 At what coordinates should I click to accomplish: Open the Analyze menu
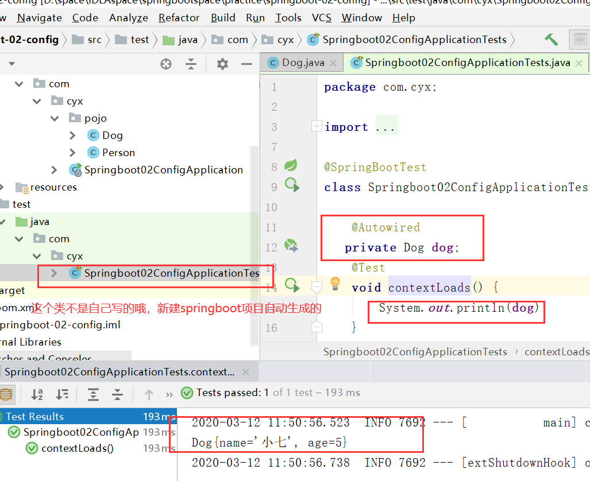point(128,18)
